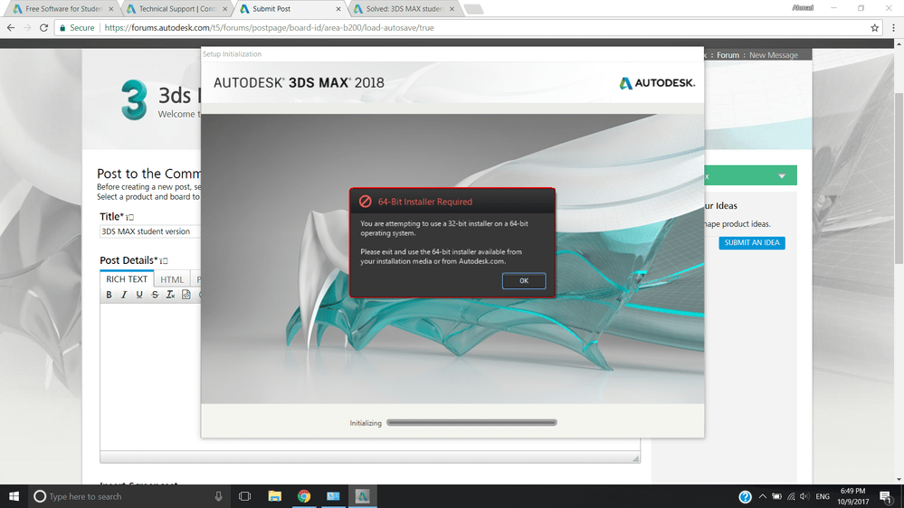The width and height of the screenshot is (904, 508).
Task: Toggle italic formatting in post editor
Action: point(124,295)
